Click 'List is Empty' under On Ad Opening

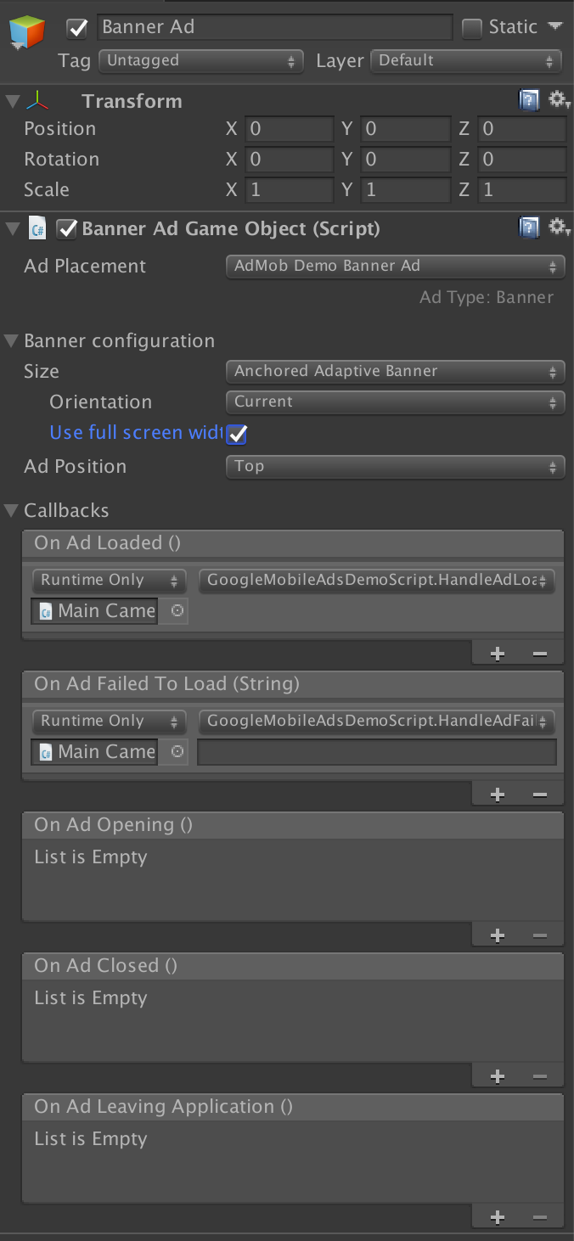(91, 857)
